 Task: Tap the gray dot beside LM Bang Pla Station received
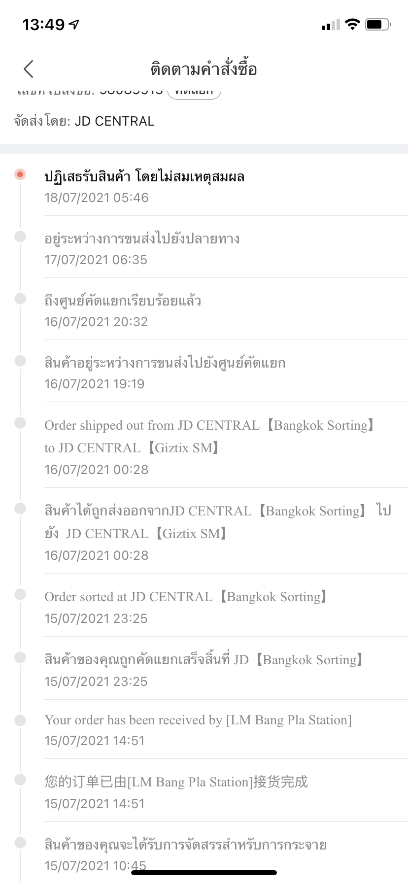pyautogui.click(x=20, y=720)
